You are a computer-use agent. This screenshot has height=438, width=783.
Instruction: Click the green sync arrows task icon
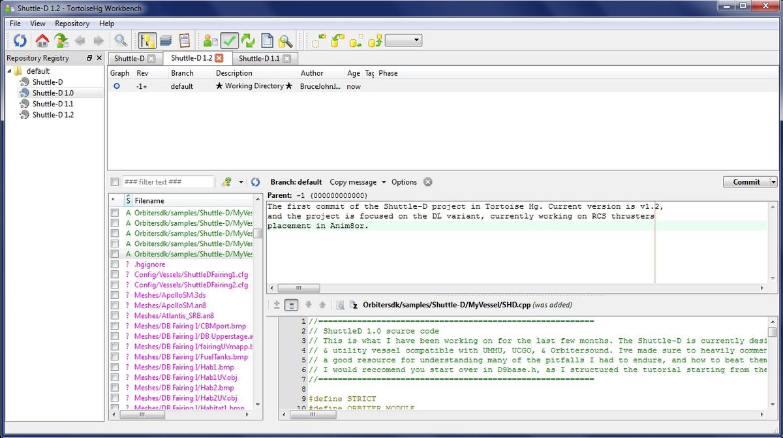(x=248, y=40)
